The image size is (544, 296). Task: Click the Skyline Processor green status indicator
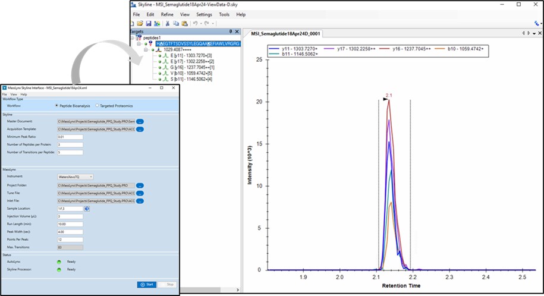(x=59, y=270)
